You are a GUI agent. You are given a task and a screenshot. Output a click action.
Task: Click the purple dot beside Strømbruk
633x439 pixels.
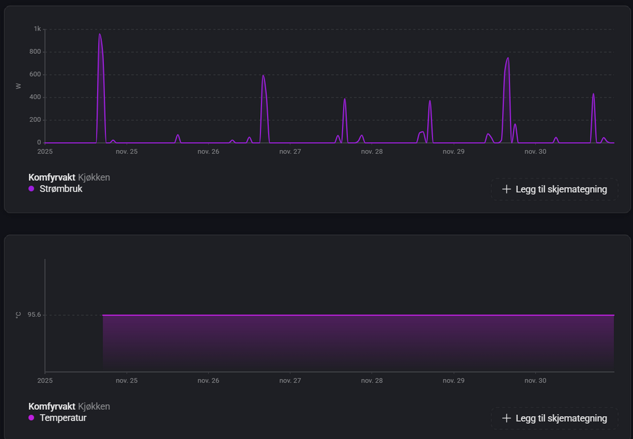32,189
